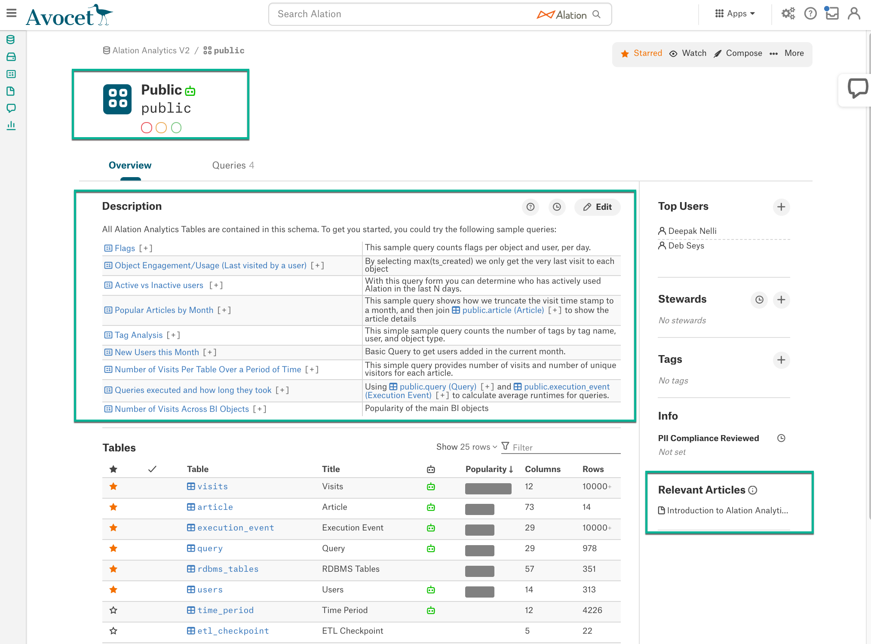Expand the Apps dropdown

[x=735, y=14]
